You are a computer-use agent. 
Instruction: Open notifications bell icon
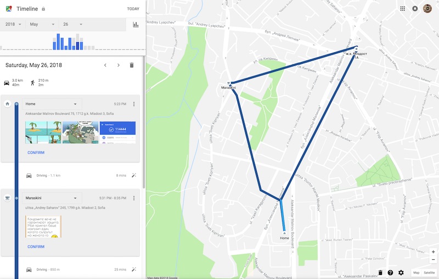point(415,9)
